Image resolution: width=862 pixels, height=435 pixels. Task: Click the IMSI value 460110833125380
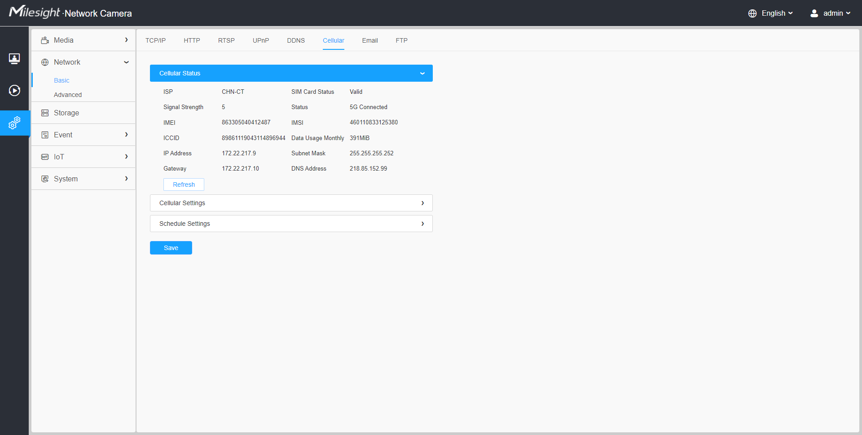coord(374,123)
